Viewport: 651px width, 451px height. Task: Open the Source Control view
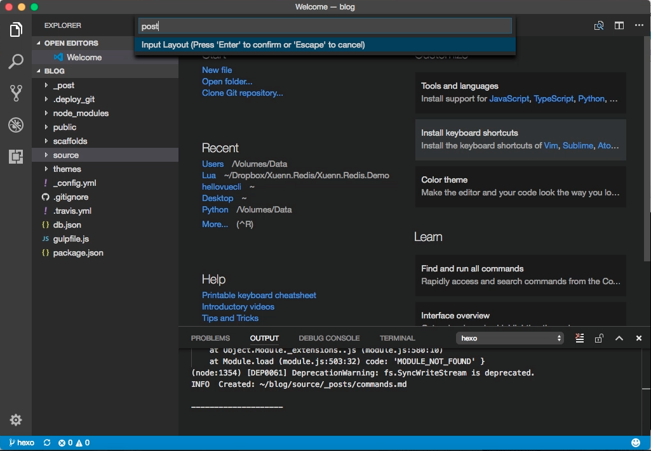tap(16, 93)
